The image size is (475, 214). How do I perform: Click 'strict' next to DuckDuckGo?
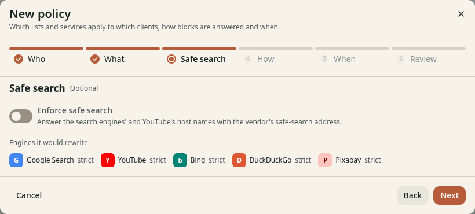coord(303,160)
